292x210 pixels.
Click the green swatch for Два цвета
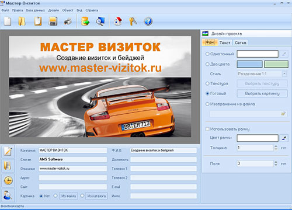276,64
